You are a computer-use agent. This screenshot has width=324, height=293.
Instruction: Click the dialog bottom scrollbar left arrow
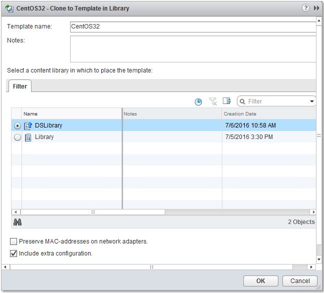click(5, 267)
